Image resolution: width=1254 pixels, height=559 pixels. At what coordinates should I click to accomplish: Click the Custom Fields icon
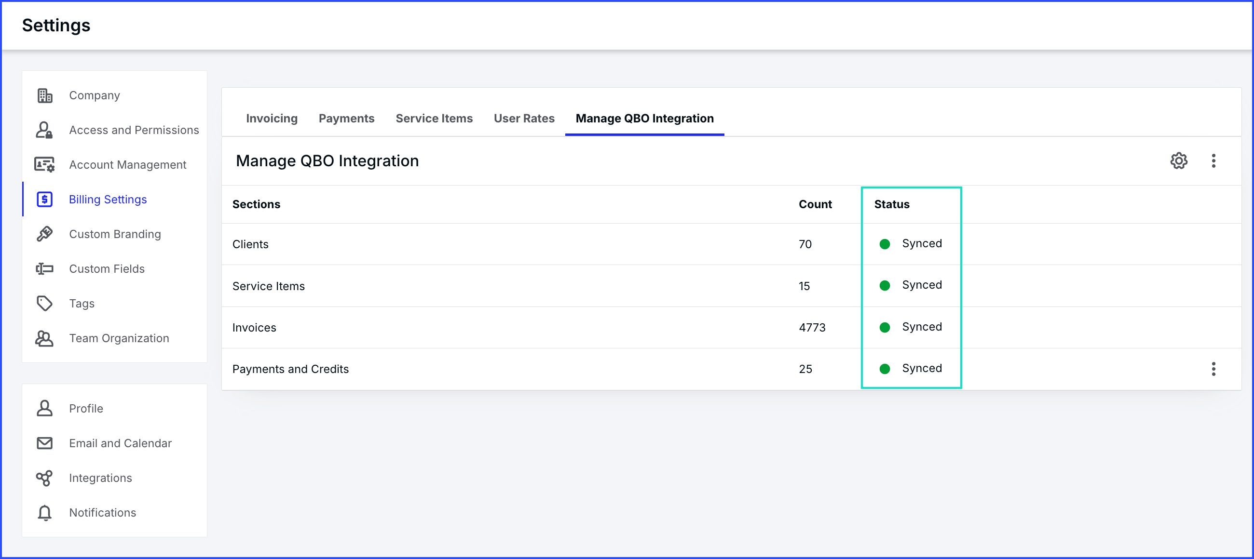[x=45, y=268]
